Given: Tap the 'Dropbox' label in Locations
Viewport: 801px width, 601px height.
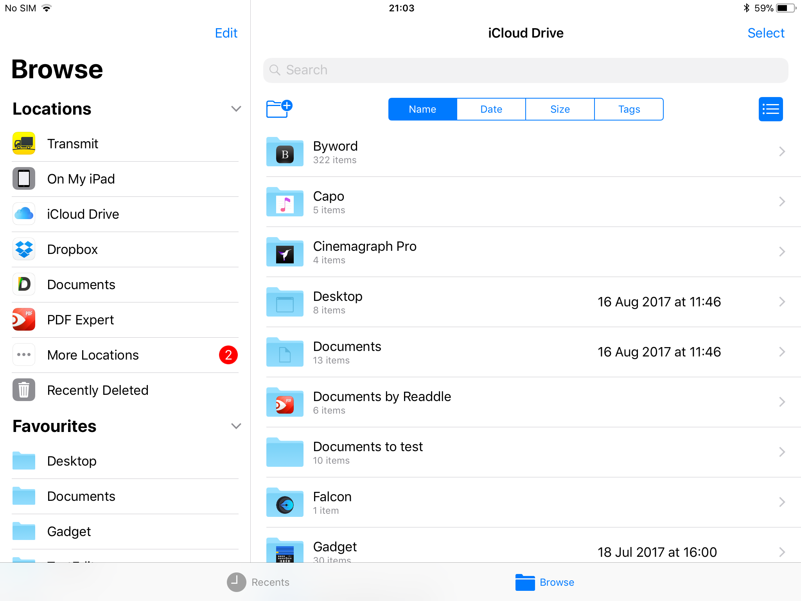Looking at the screenshot, I should point(72,249).
